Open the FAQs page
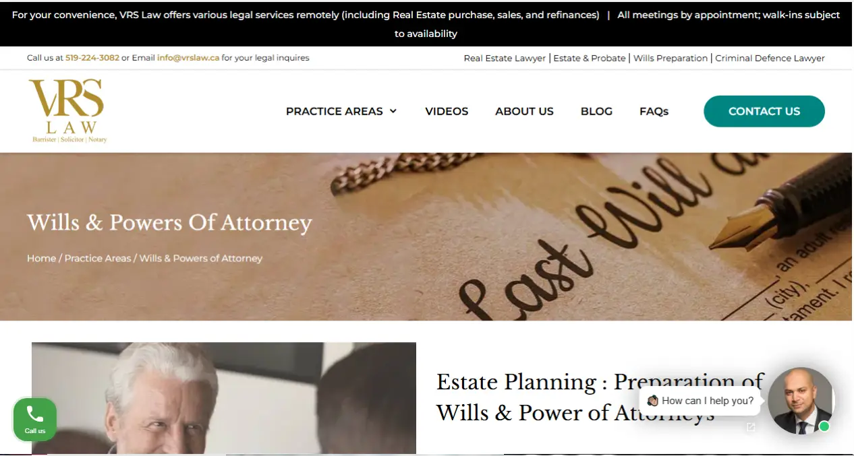 pyautogui.click(x=654, y=111)
